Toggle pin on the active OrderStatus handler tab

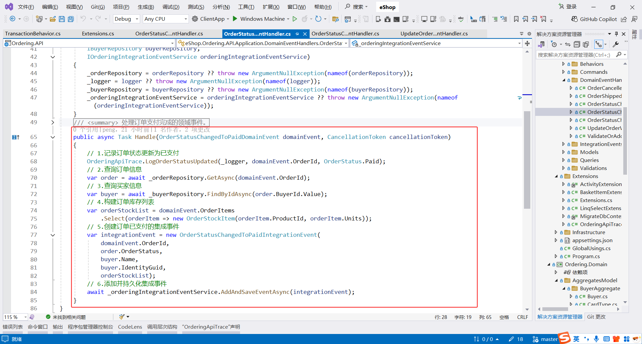297,34
